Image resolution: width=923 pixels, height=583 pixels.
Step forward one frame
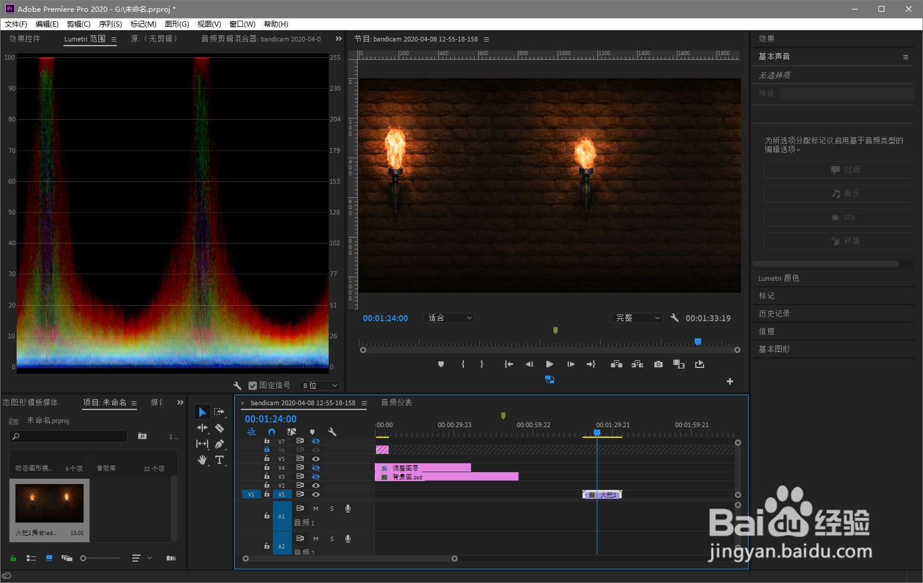tap(571, 364)
